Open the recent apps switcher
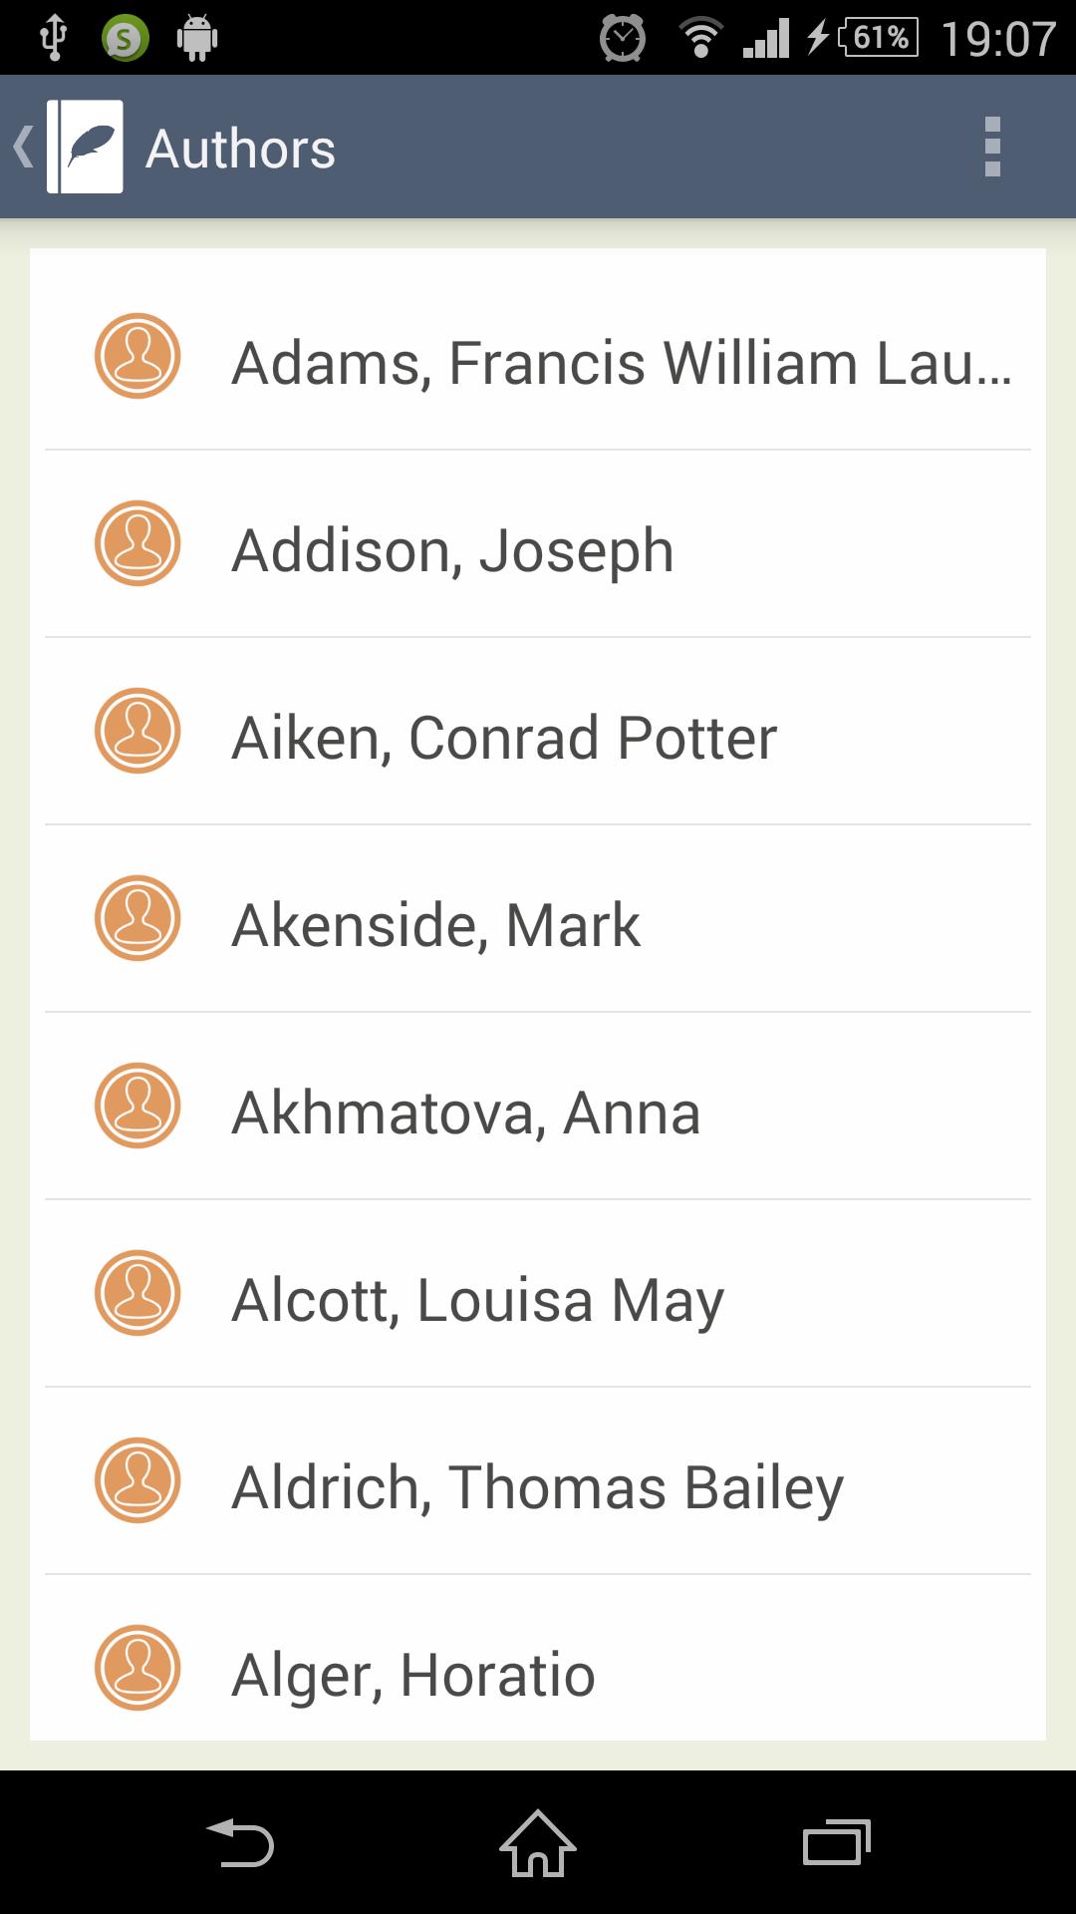1076x1914 pixels. click(x=836, y=1842)
